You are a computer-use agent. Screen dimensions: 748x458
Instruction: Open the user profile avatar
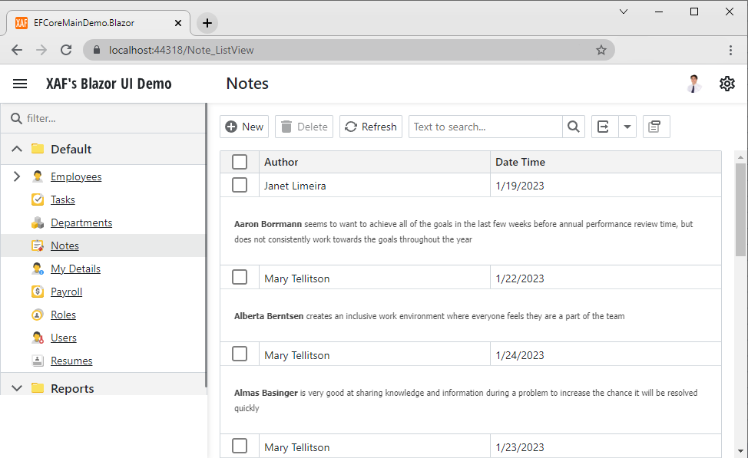point(694,84)
